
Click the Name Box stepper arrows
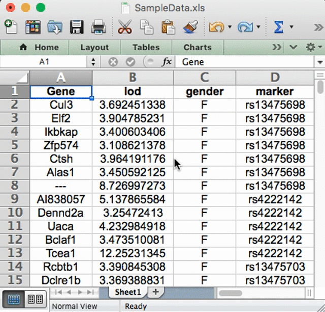pyautogui.click(x=93, y=62)
